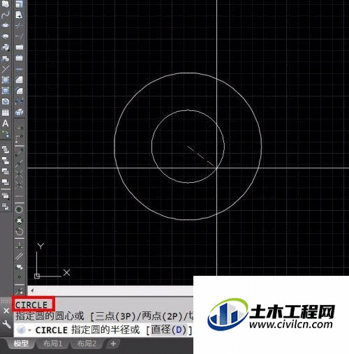
Task: Choose the Quadrant object snap
Action: (x=19, y=221)
